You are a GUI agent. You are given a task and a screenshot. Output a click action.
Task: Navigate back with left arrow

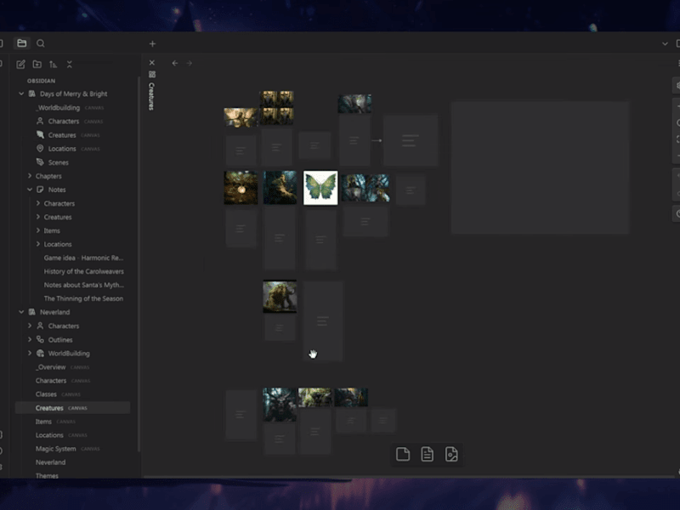(x=175, y=63)
